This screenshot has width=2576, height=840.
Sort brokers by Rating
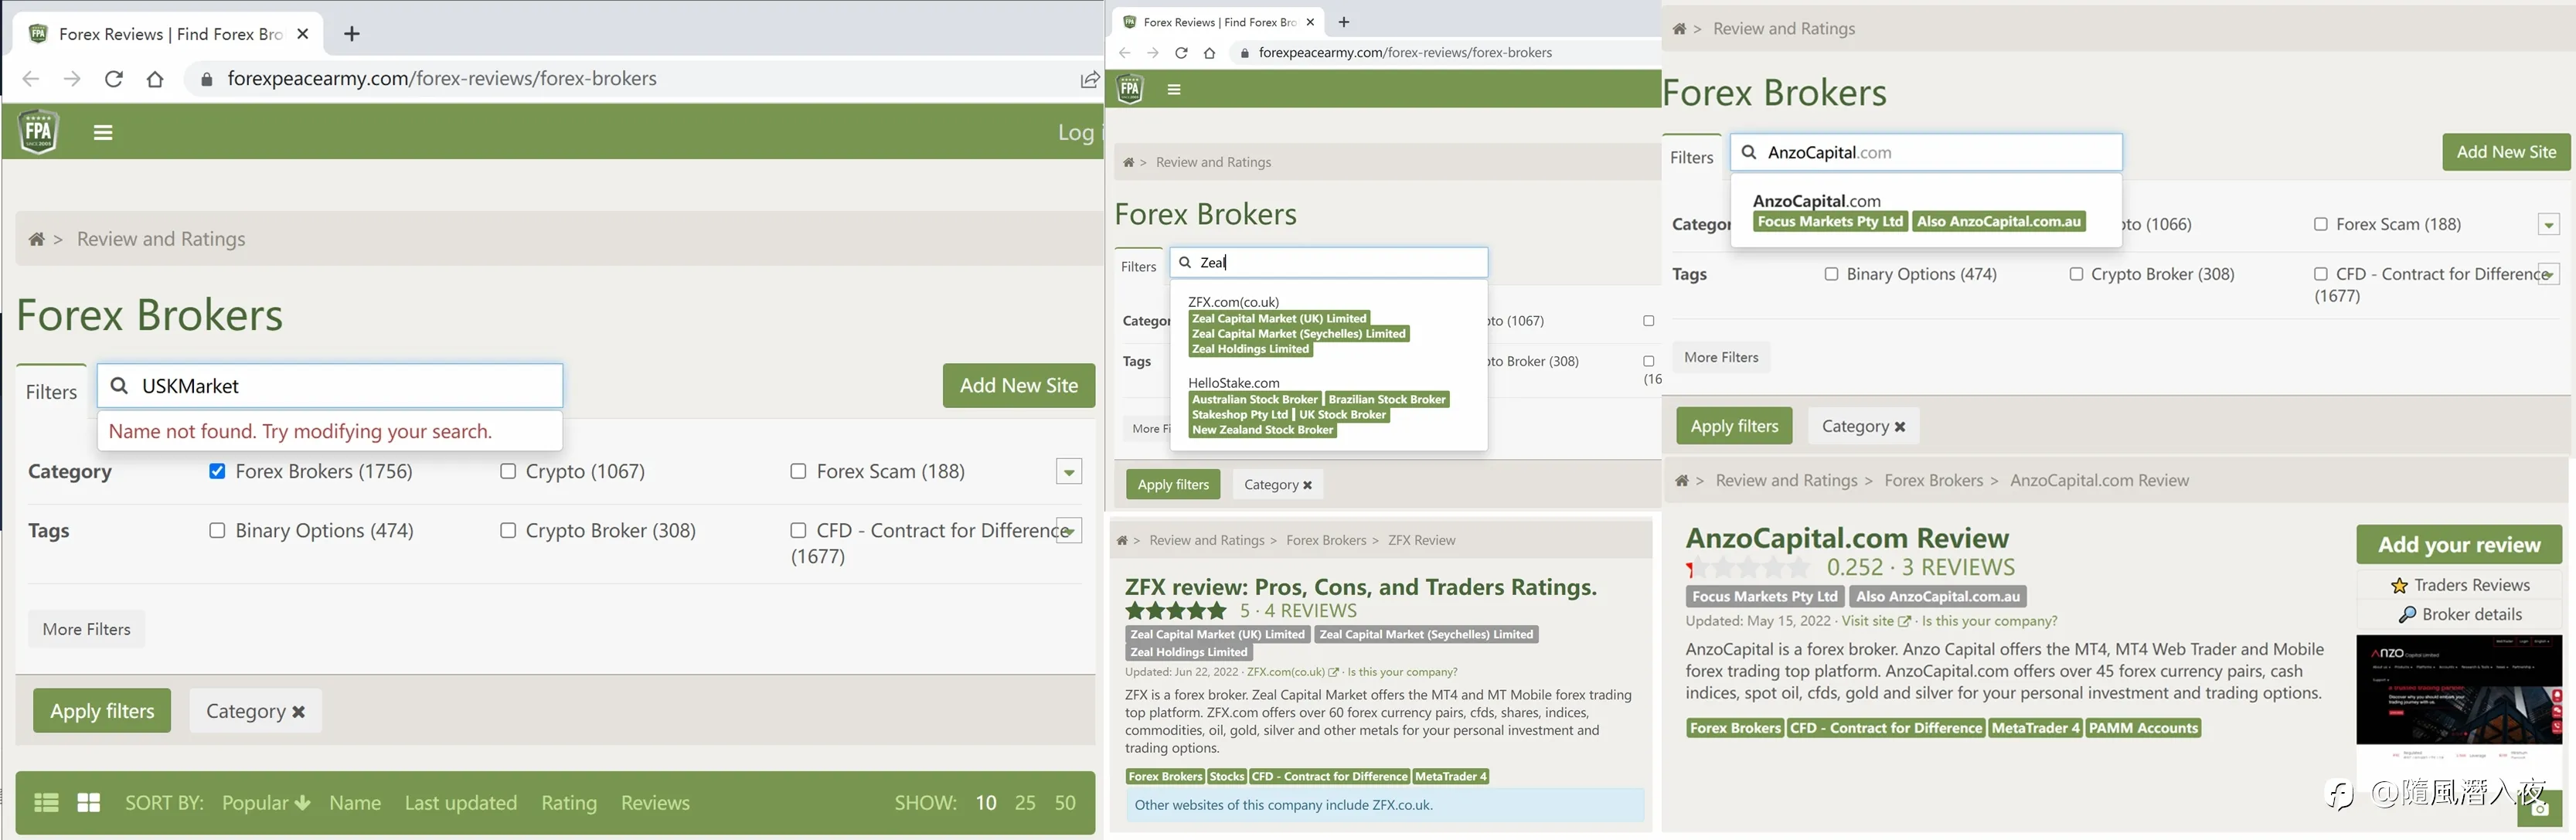coord(569,803)
